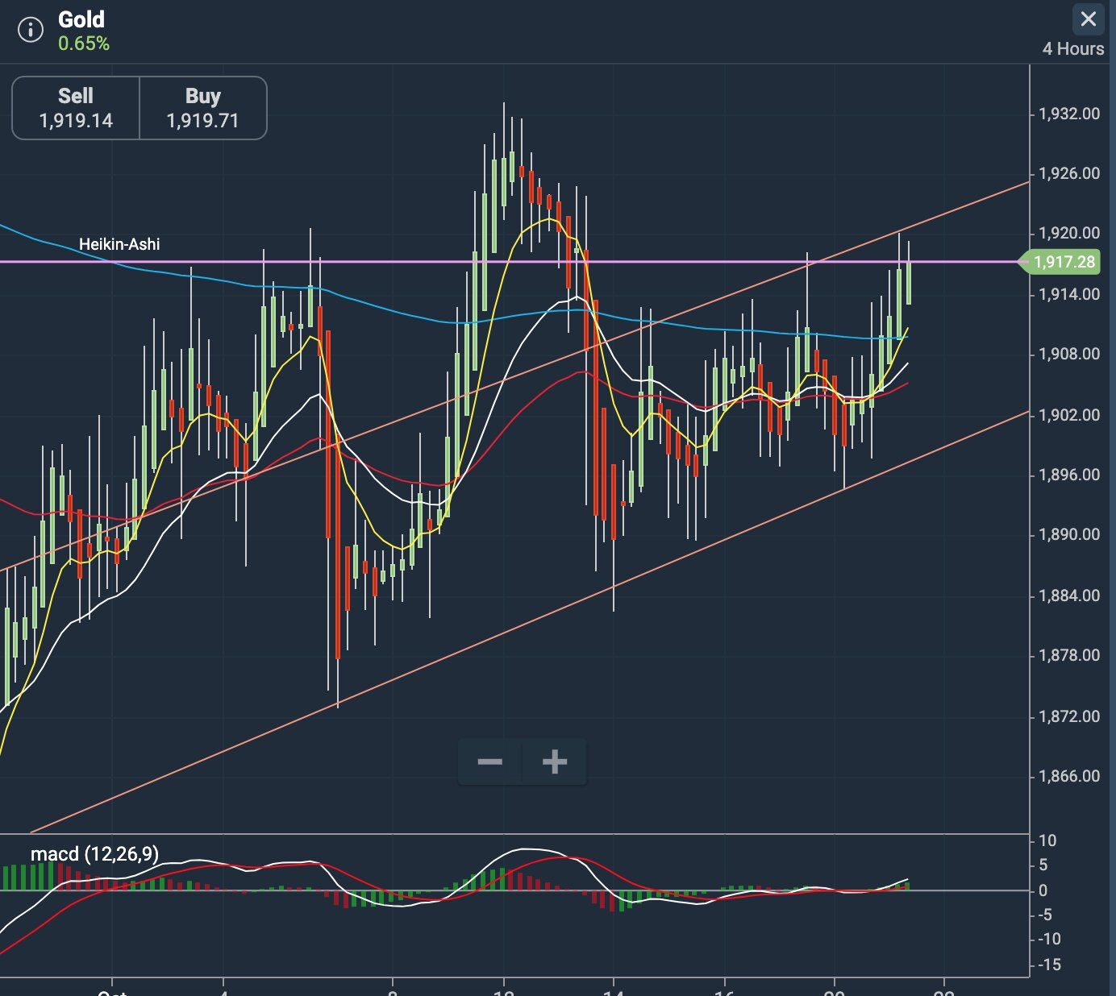This screenshot has height=996, width=1116.
Task: Click the 1,932.00 price axis label
Action: [x=1069, y=114]
